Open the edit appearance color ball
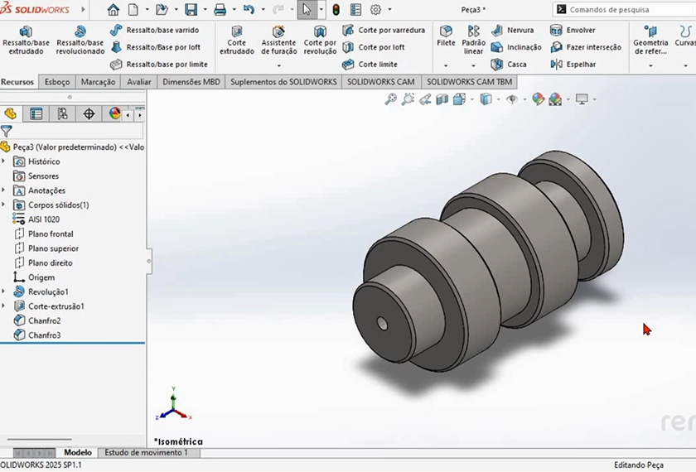The width and height of the screenshot is (696, 472). click(x=538, y=99)
